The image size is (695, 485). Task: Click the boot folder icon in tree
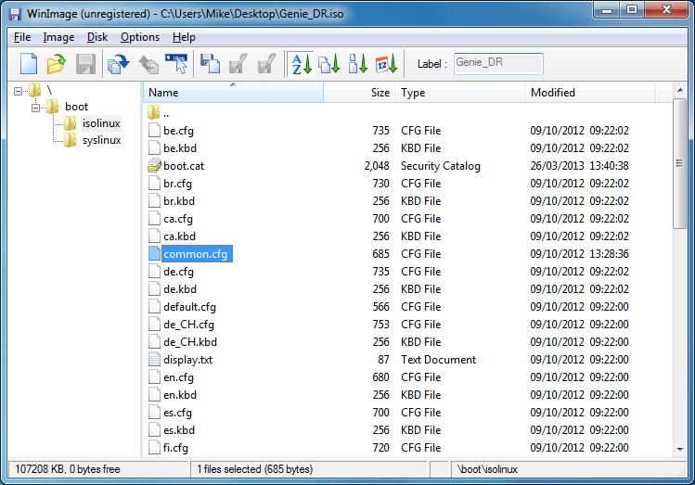[x=53, y=107]
